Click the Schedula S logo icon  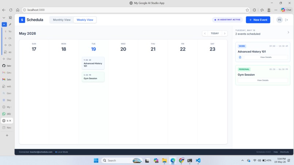[x=22, y=20]
